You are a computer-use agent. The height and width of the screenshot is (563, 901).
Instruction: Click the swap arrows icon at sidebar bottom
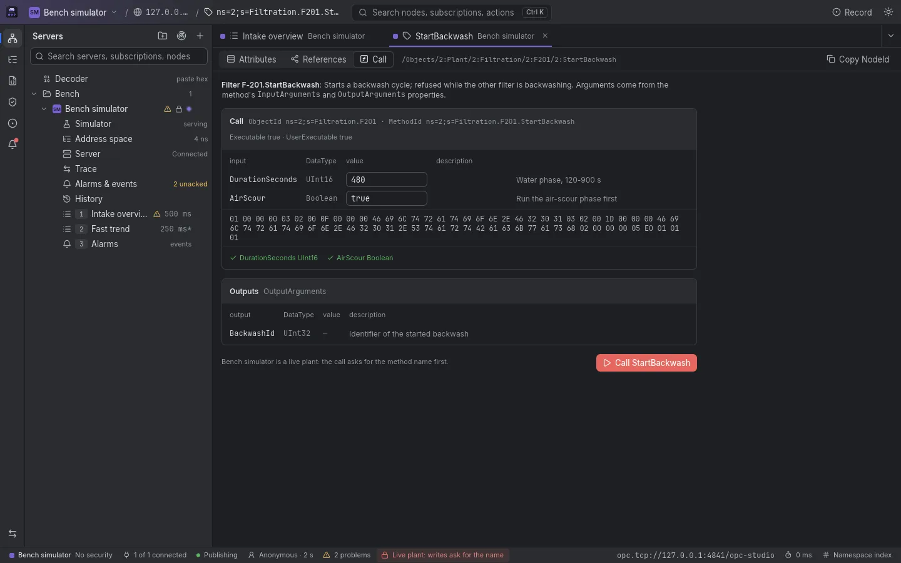click(x=13, y=534)
